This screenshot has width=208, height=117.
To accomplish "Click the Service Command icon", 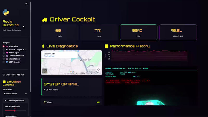I will tap(7, 56).
